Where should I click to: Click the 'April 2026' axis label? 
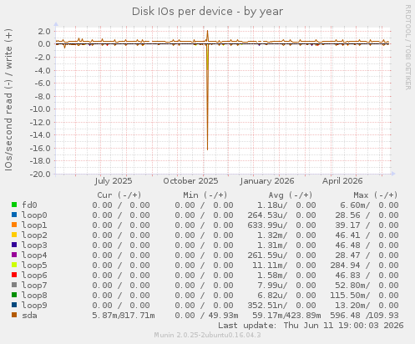click(342, 181)
